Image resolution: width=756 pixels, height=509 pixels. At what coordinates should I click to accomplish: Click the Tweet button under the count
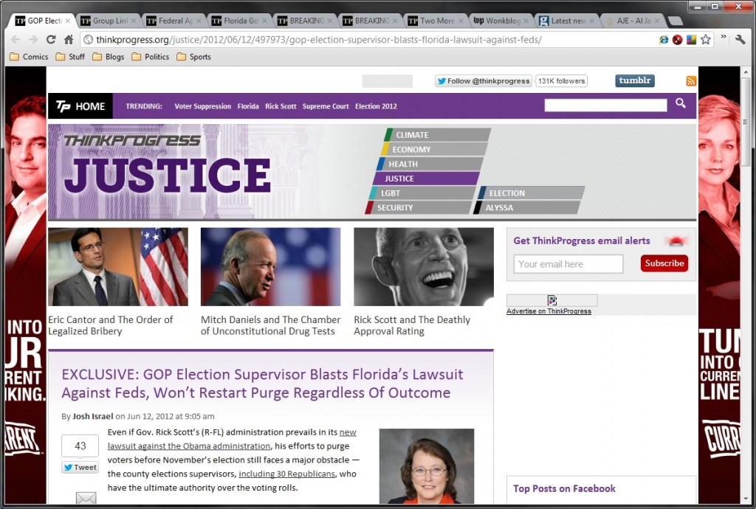80,467
